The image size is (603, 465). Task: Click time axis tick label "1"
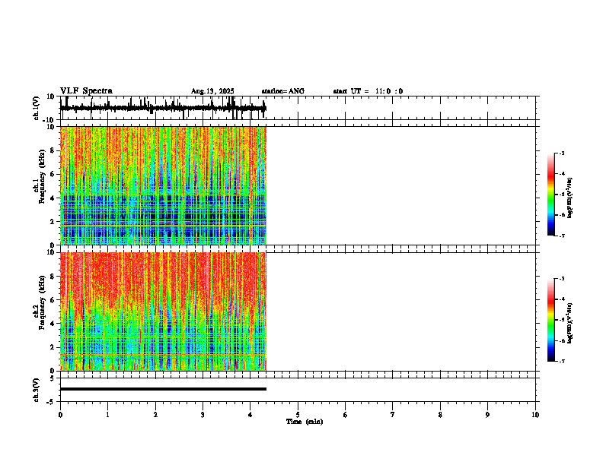tap(107, 415)
